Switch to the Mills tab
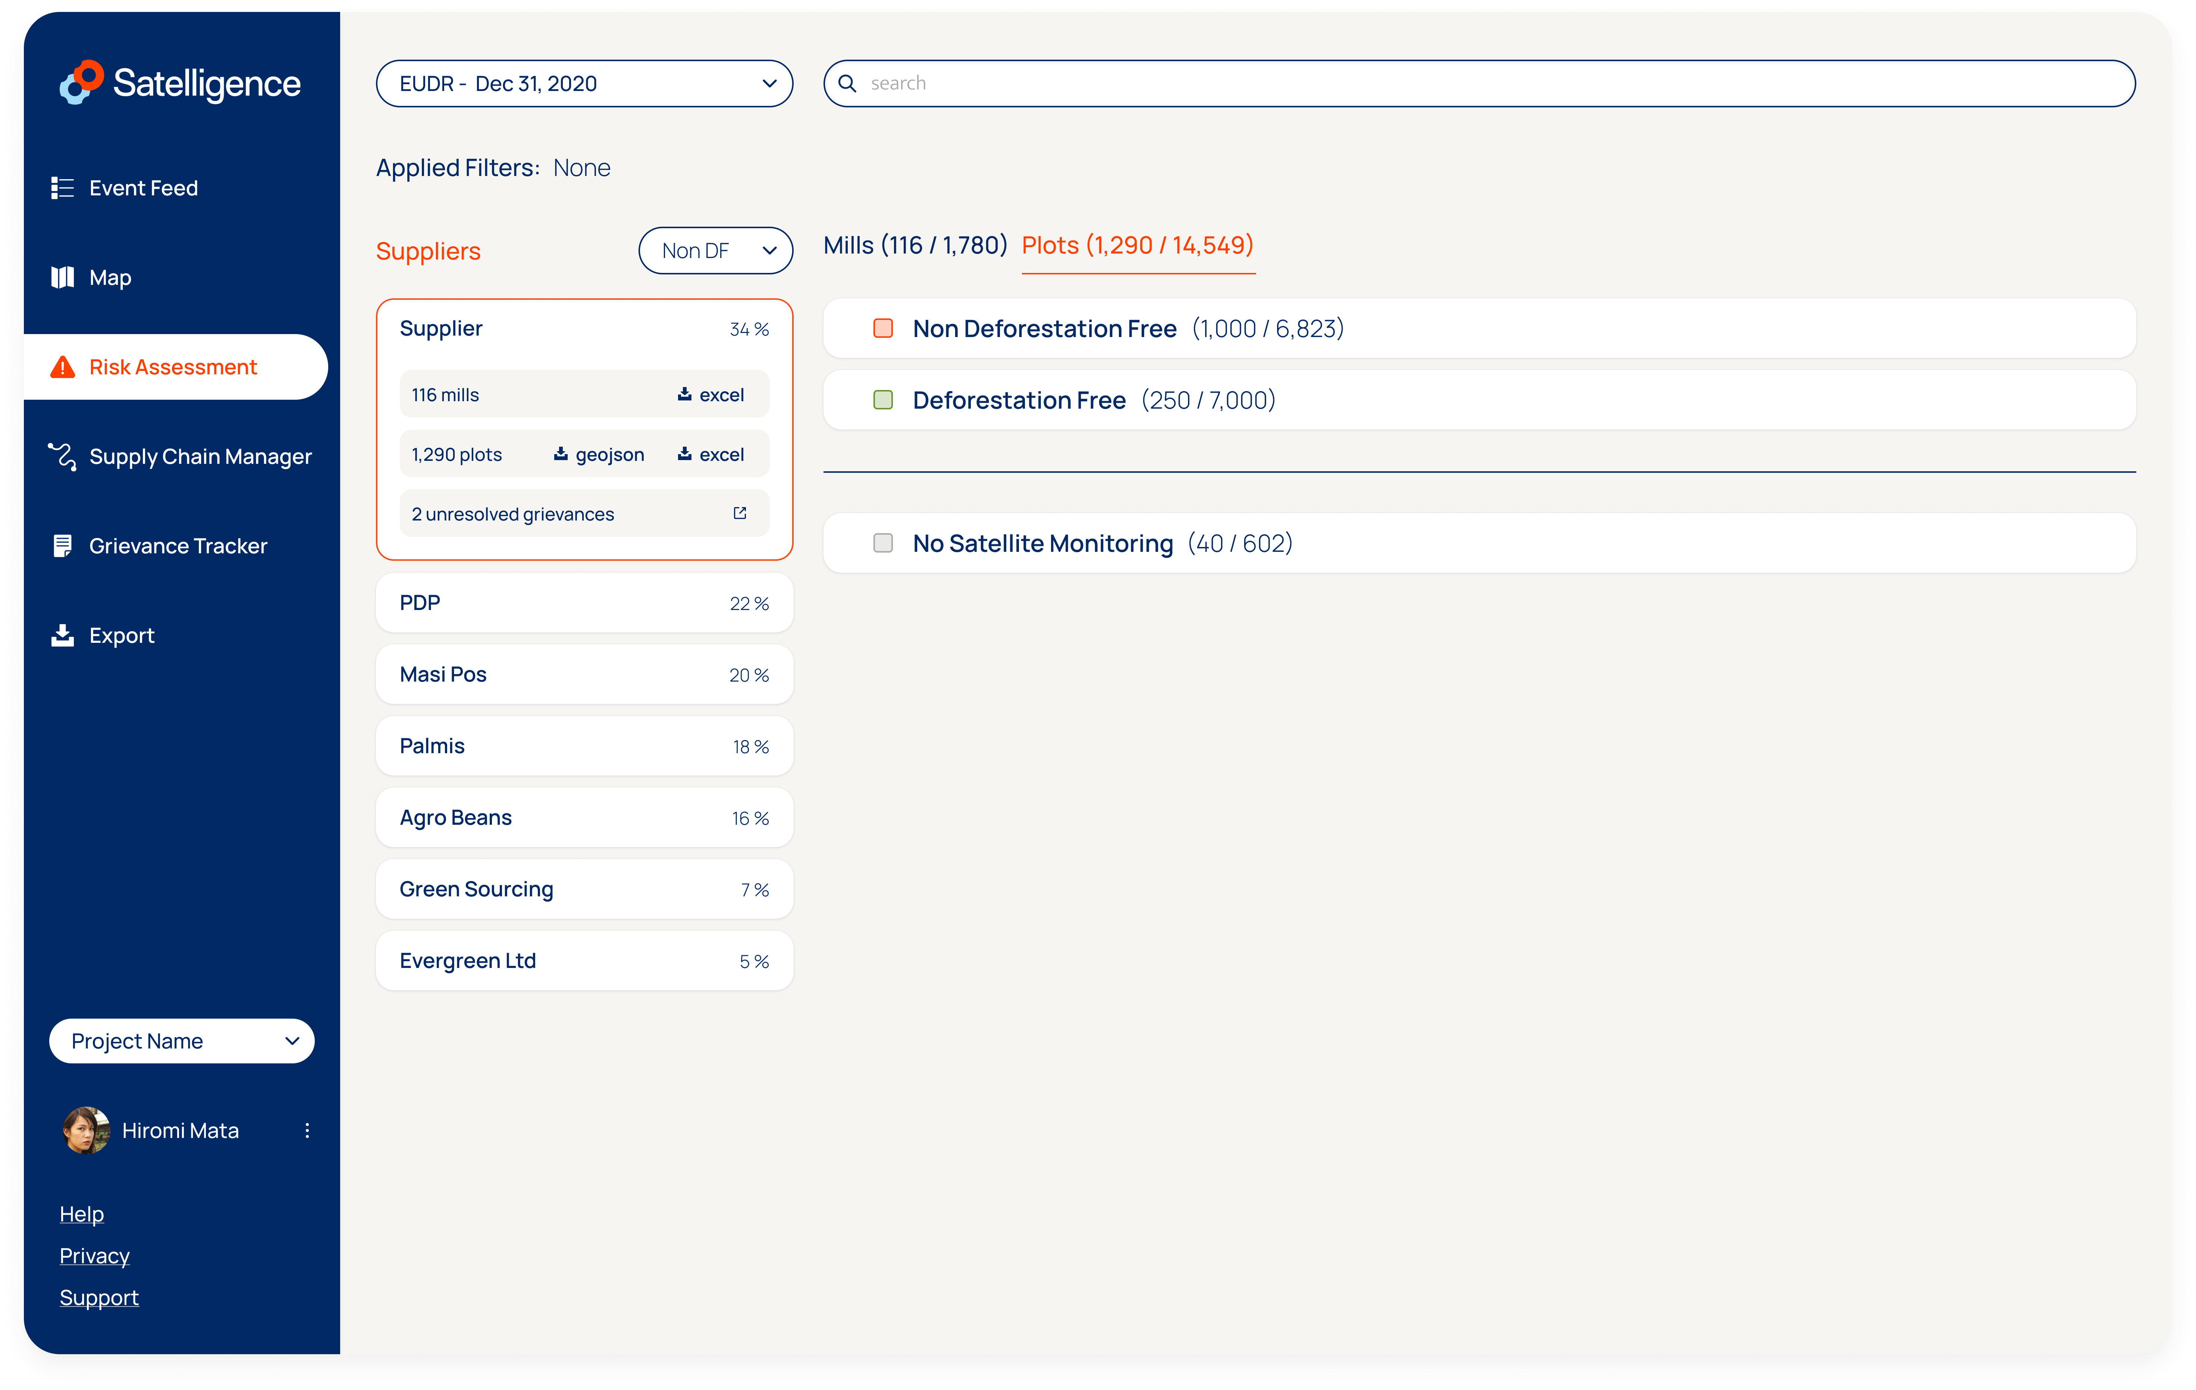 [x=915, y=245]
